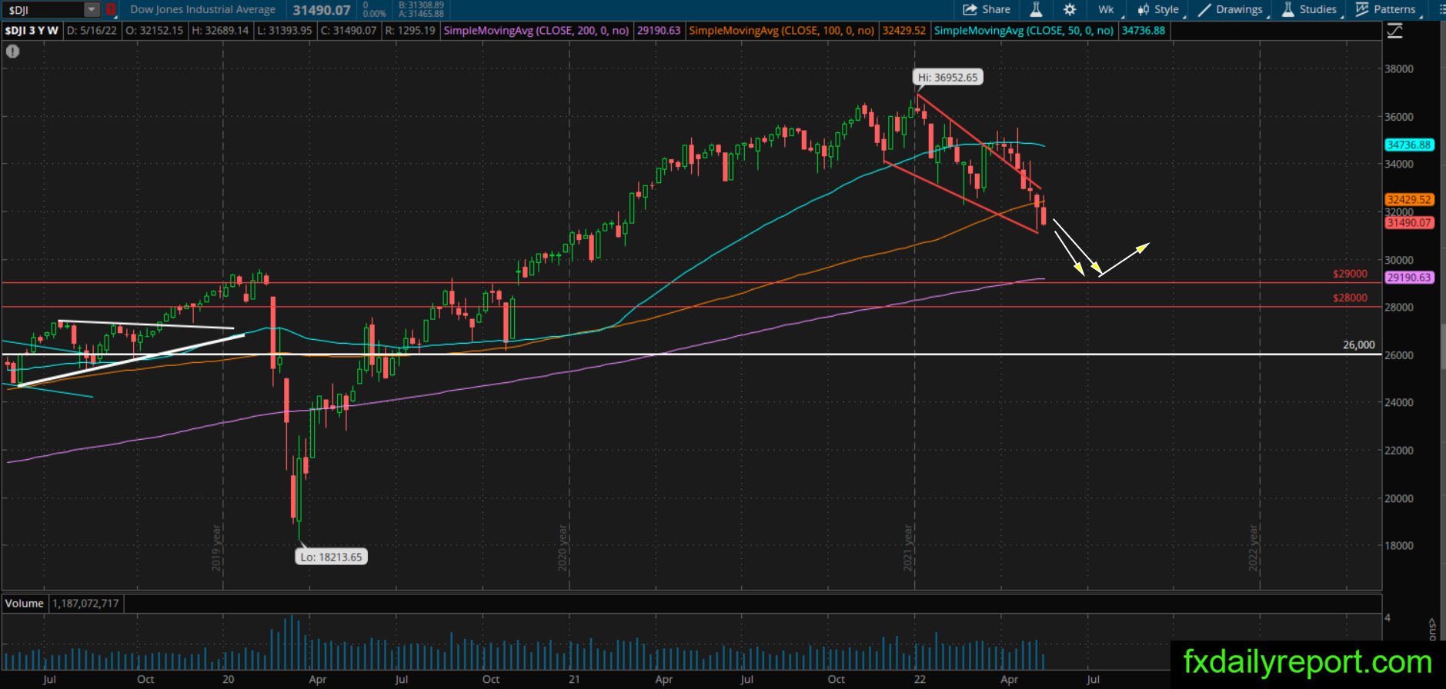This screenshot has height=689, width=1446.
Task: Click the large last price 31490.07 in the header
Action: click(322, 10)
